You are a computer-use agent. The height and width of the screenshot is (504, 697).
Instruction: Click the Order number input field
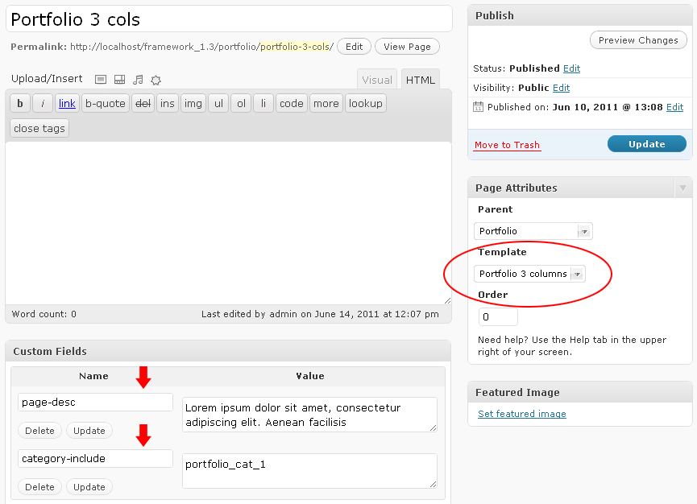498,317
